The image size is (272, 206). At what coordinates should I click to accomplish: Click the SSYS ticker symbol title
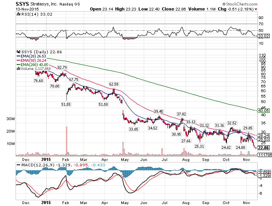click(x=22, y=4)
